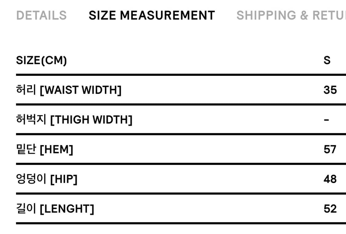Select the waist width value 35
The width and height of the screenshot is (346, 234).
pyautogui.click(x=330, y=90)
